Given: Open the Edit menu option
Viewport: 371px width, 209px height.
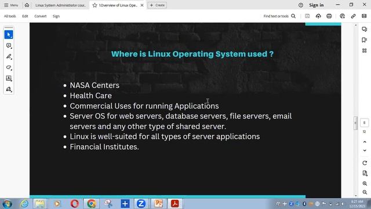Looking at the screenshot, I should point(25,16).
